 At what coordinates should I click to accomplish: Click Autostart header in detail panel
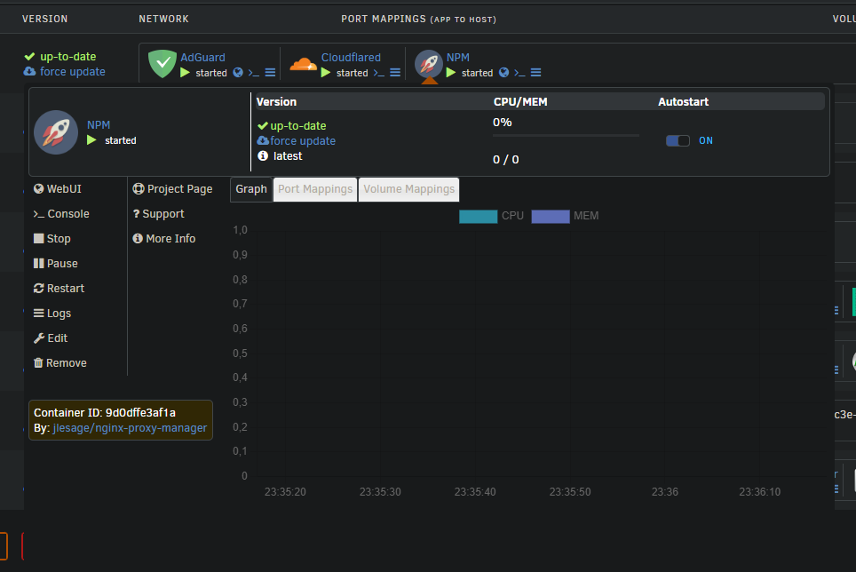[683, 102]
